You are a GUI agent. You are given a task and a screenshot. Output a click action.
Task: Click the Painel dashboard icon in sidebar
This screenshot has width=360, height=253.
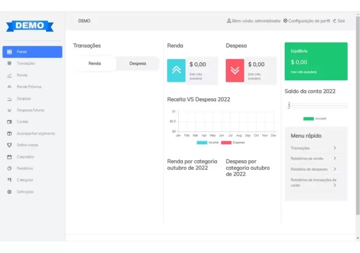pyautogui.click(x=9, y=52)
